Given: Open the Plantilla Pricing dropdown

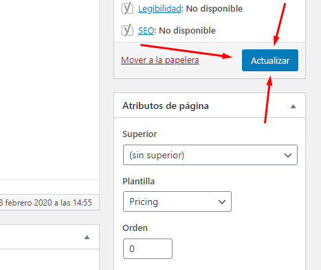Looking at the screenshot, I should point(177,201).
